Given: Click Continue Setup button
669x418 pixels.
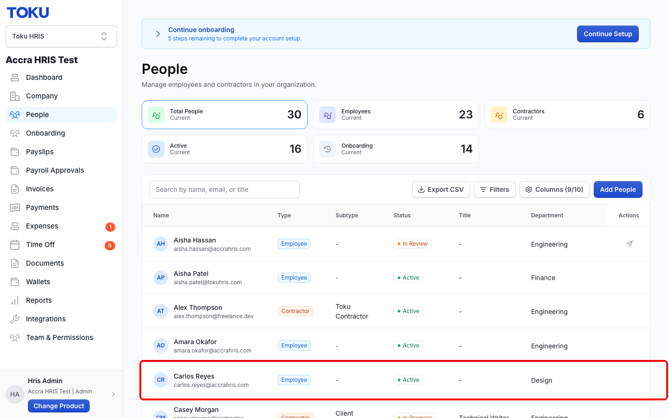Looking at the screenshot, I should click(608, 34).
